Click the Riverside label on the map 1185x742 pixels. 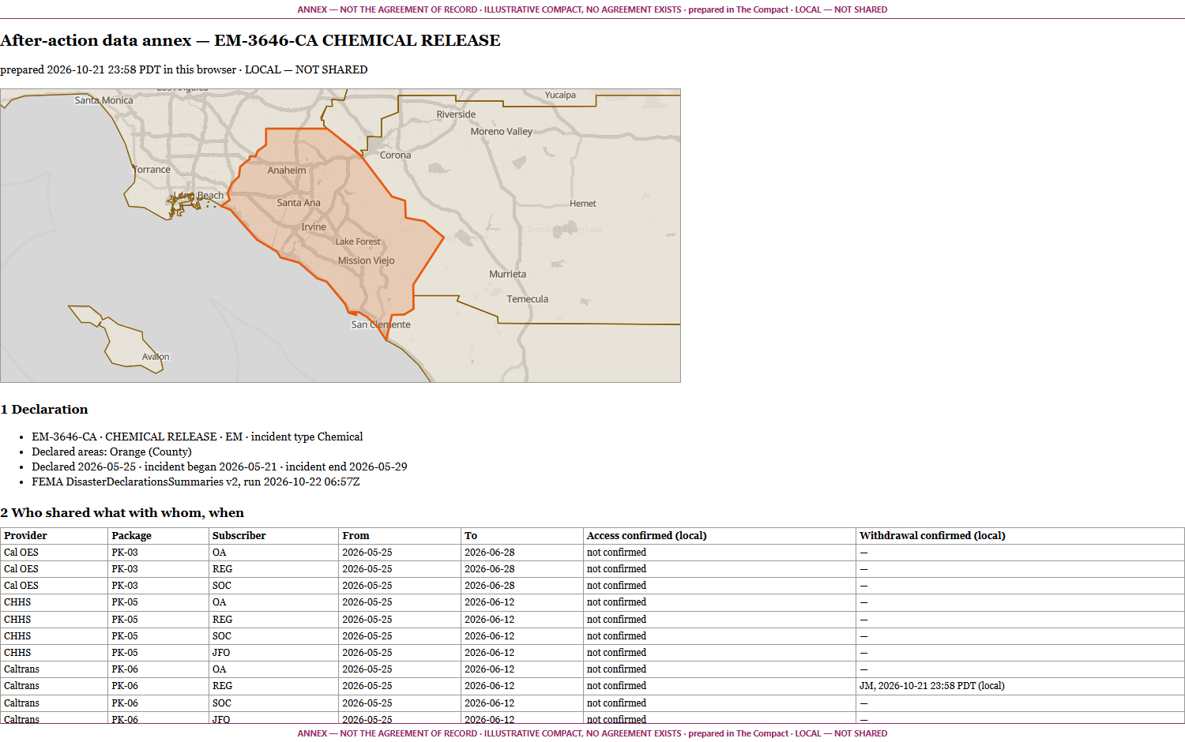(456, 114)
